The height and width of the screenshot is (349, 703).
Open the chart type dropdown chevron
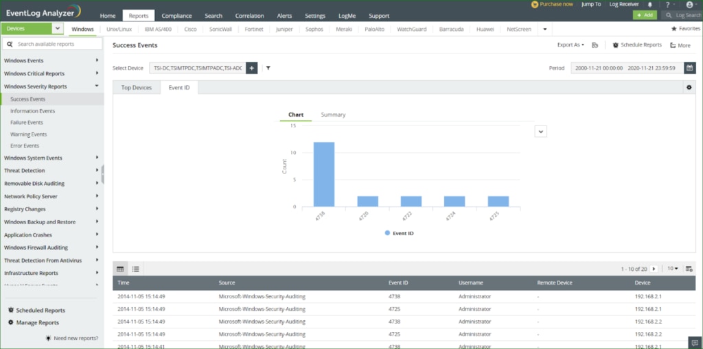tap(541, 131)
